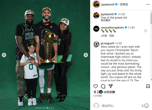Screen dimensions: 152x110
Task: View 3次赞 likes on the comment
Action: point(104,36)
